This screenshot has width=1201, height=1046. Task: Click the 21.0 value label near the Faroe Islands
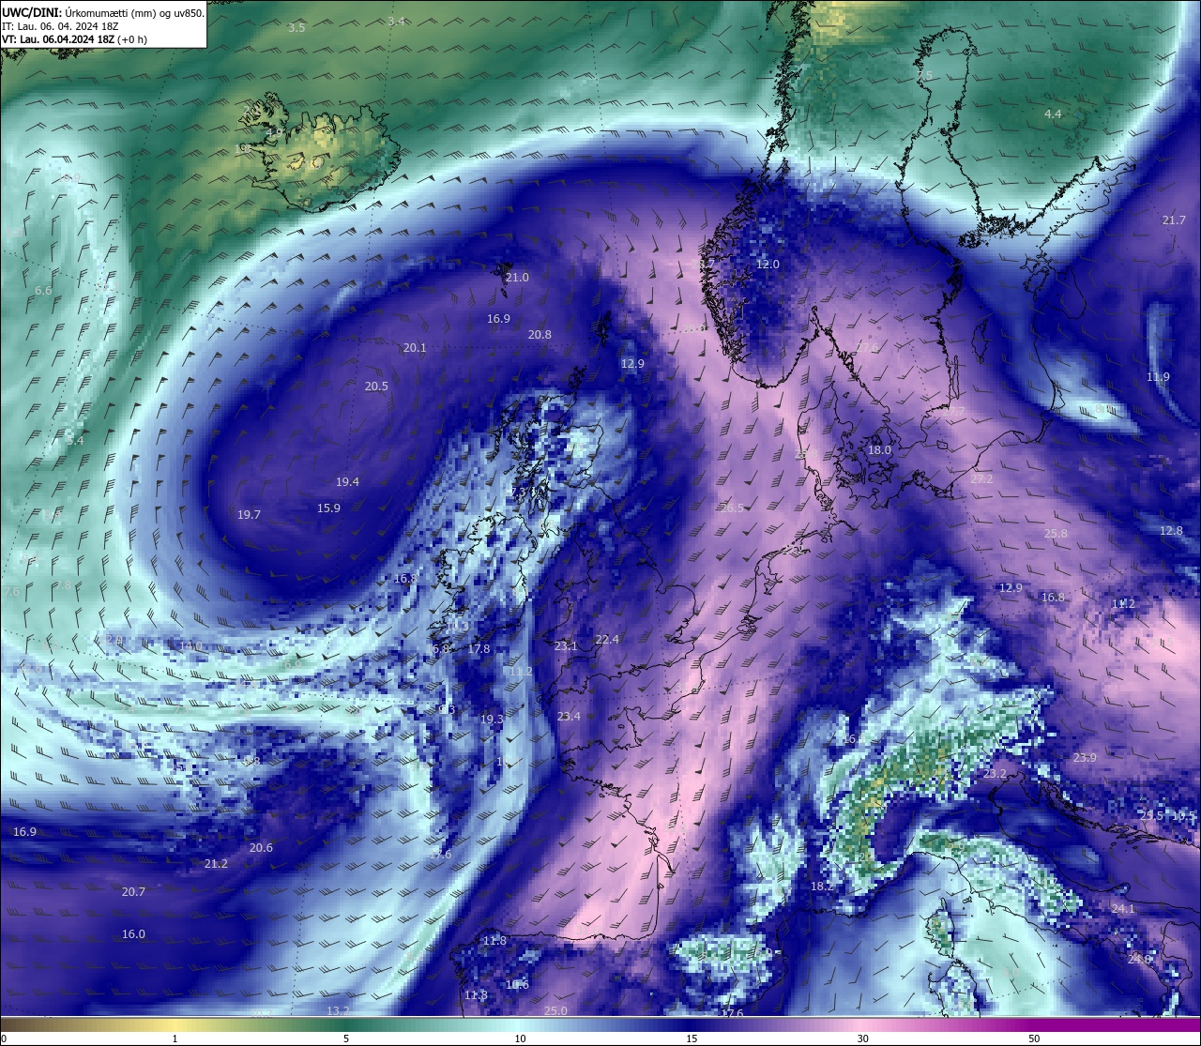(x=517, y=278)
